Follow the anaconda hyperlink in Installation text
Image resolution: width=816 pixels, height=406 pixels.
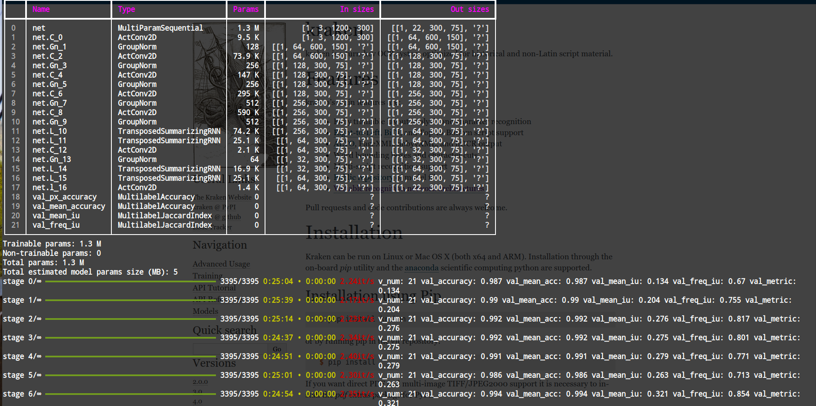421,268
